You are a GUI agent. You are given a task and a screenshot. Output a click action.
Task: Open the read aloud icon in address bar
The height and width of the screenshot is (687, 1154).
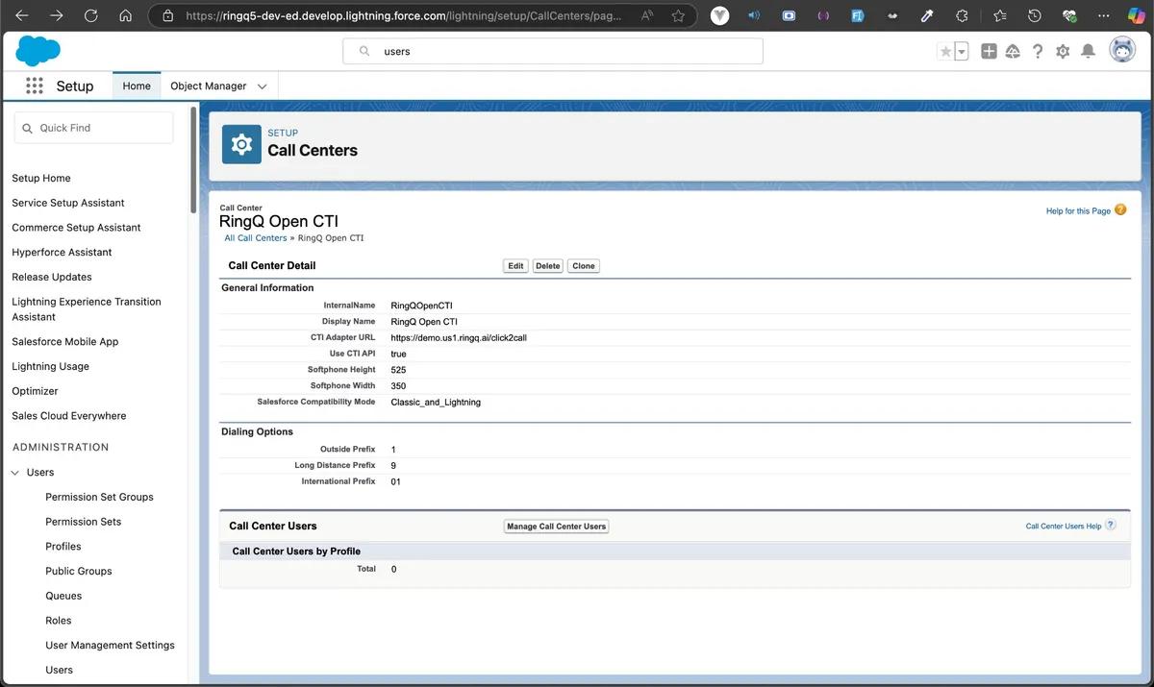tap(646, 15)
